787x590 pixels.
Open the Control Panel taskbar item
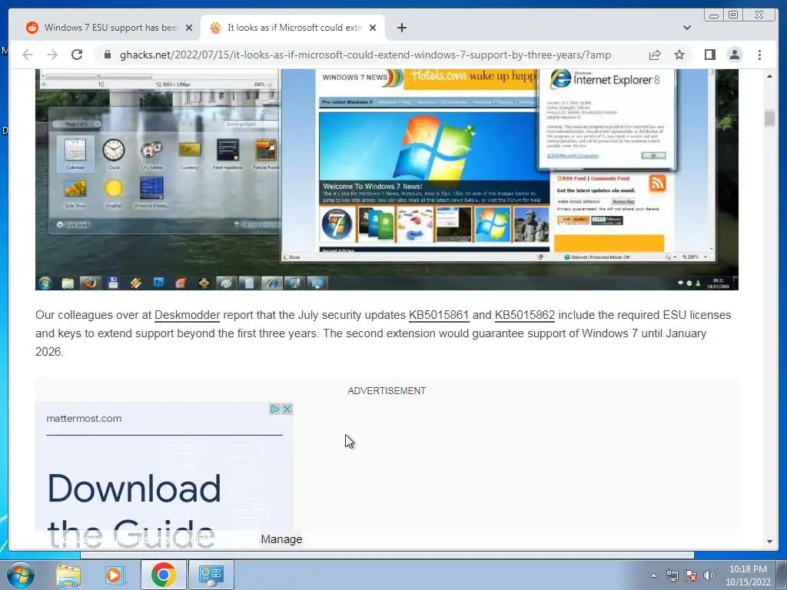coord(211,575)
